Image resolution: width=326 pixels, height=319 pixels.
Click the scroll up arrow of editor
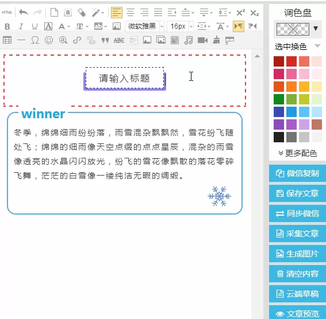pos(257,56)
